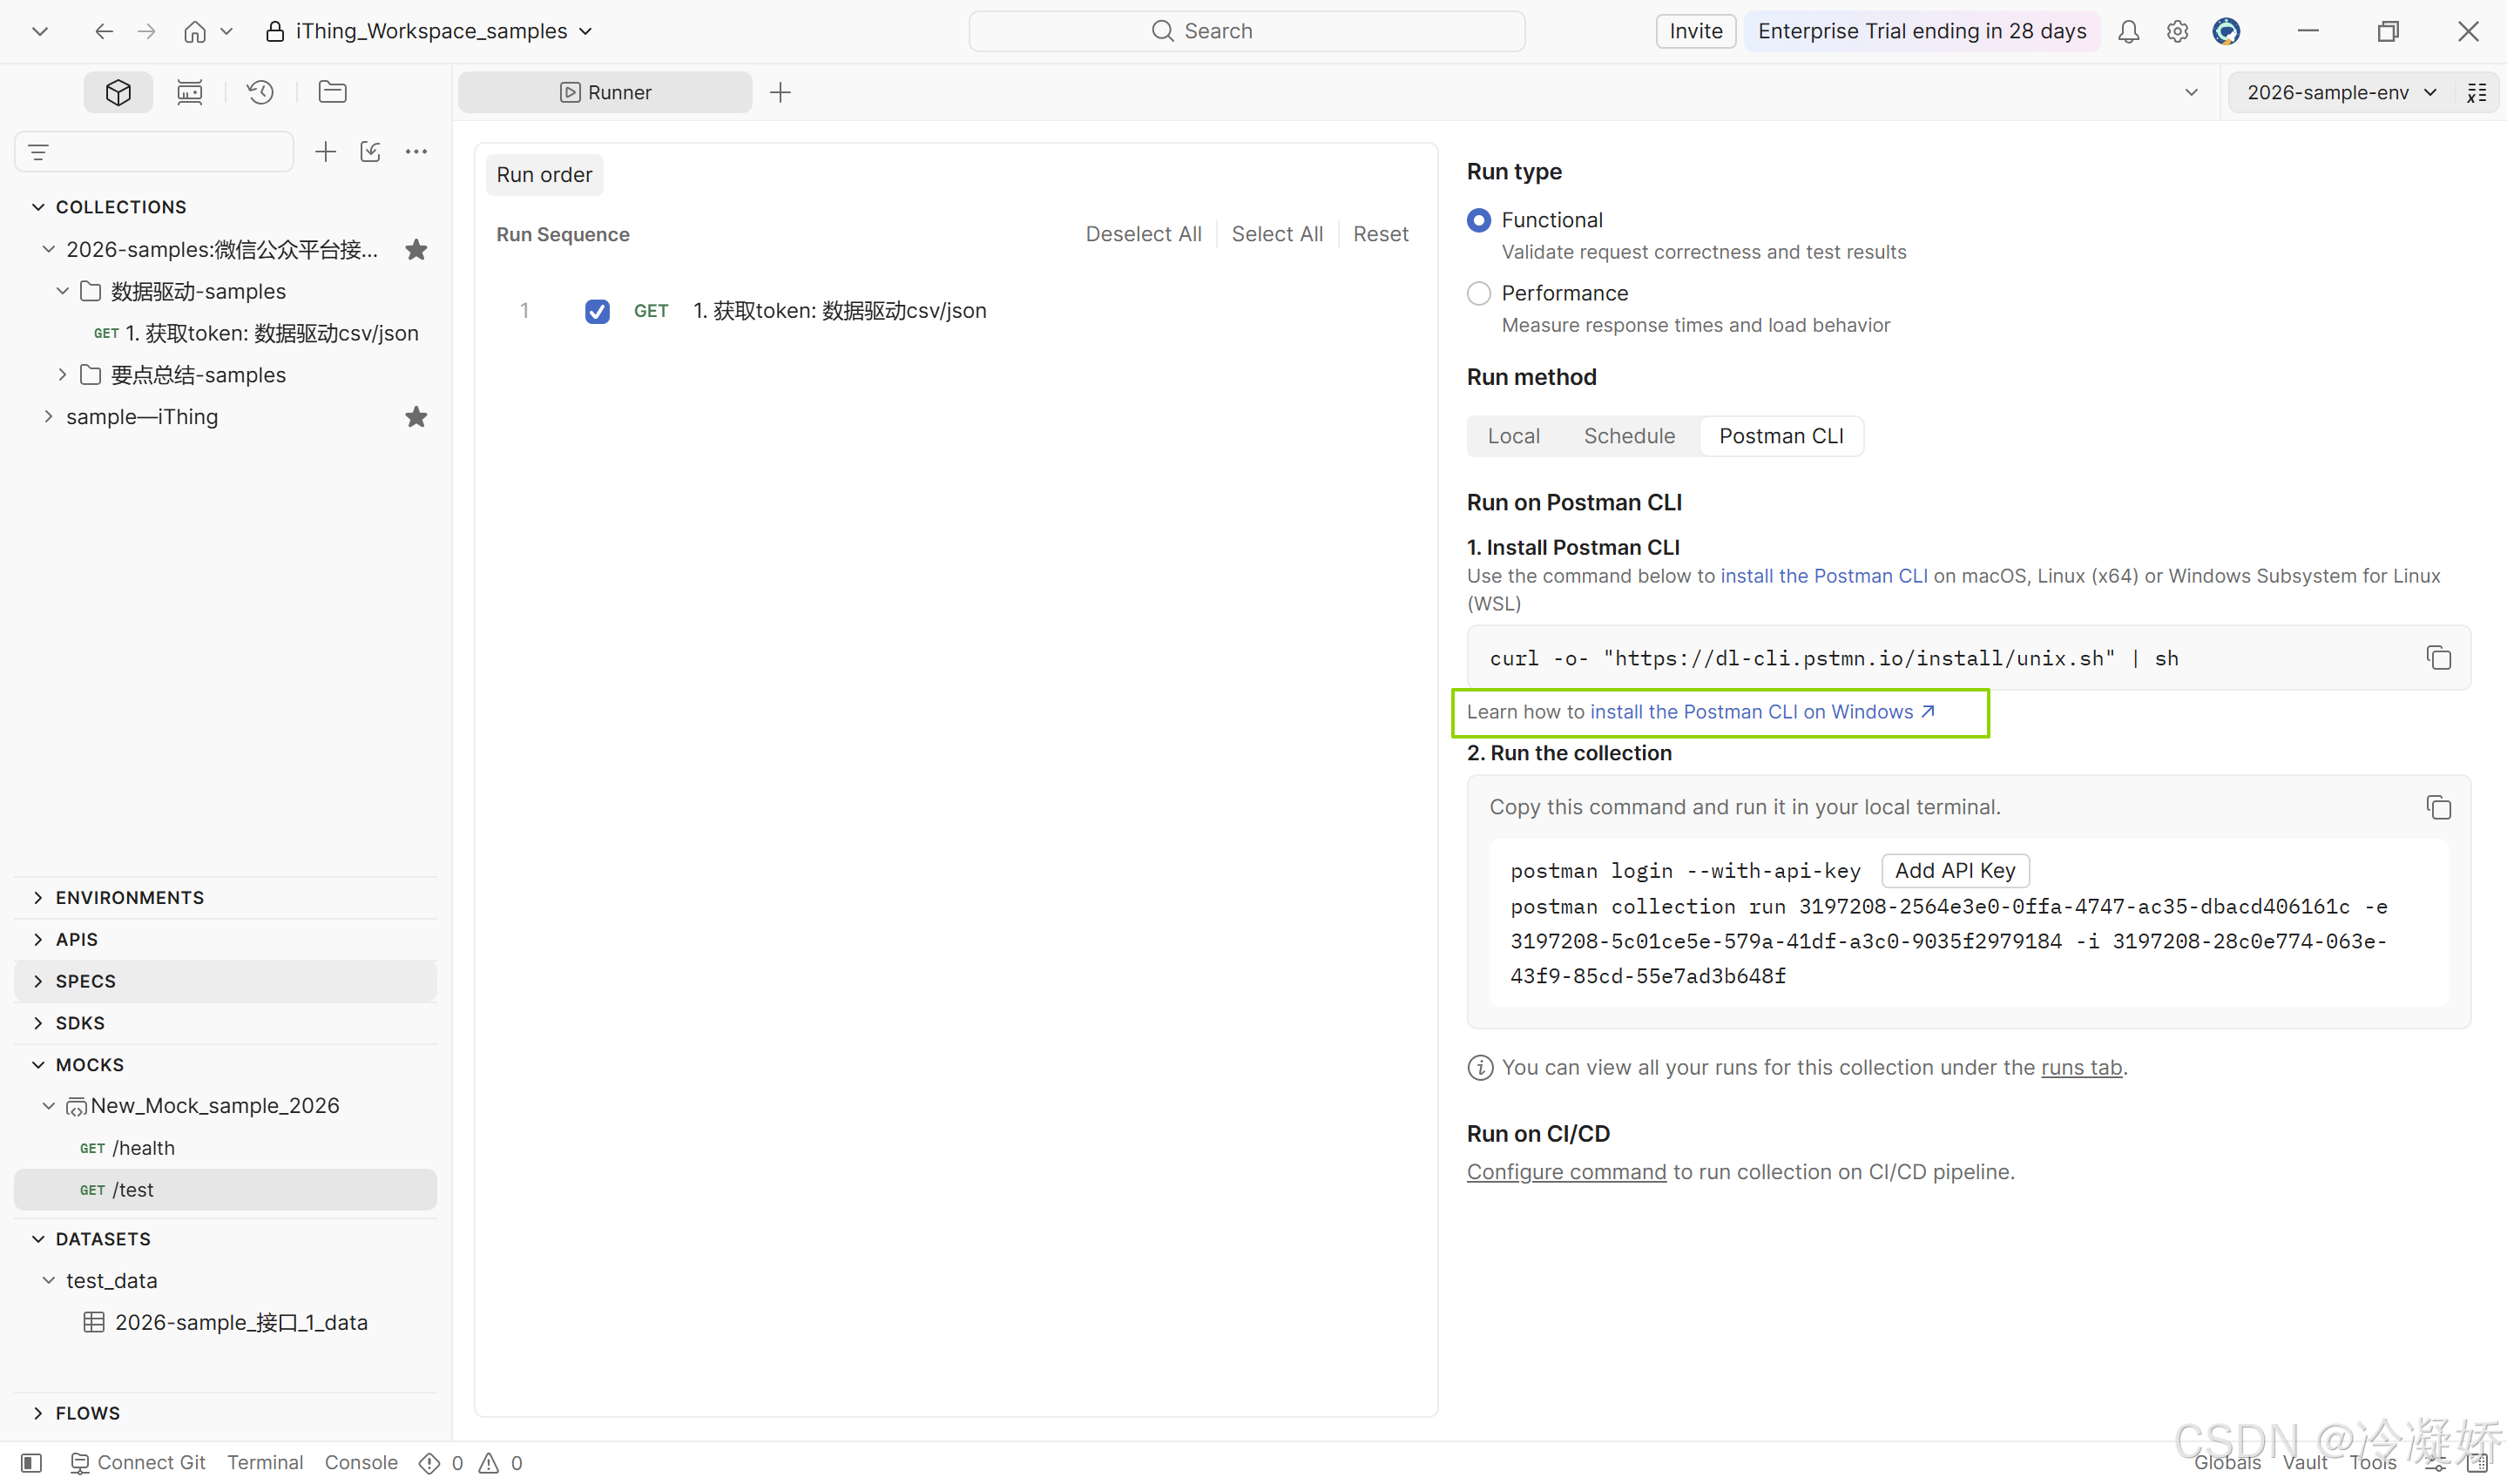
Task: Open the folder icon in sidebar toolbar
Action: tap(332, 92)
